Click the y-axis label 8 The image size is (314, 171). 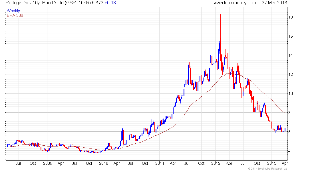tap(289, 113)
